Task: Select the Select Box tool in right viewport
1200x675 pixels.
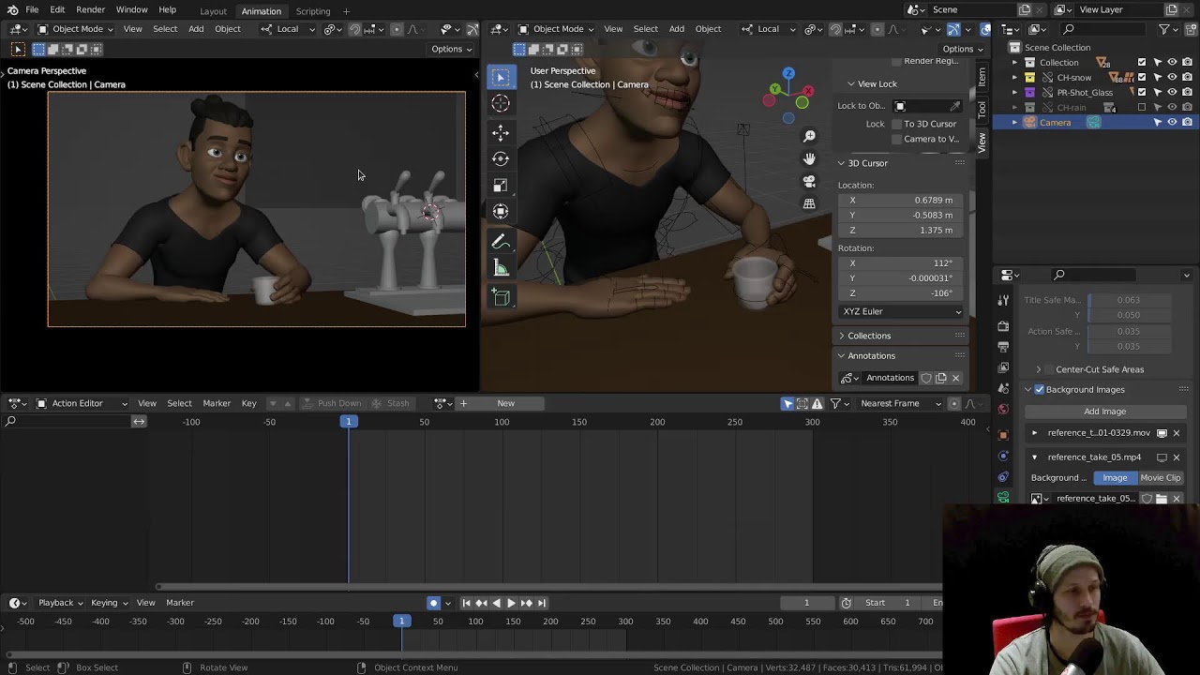Action: [501, 77]
